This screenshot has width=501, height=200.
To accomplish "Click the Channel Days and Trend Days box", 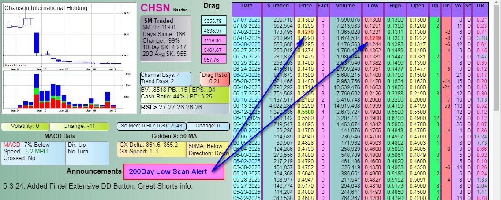I will tap(166, 79).
